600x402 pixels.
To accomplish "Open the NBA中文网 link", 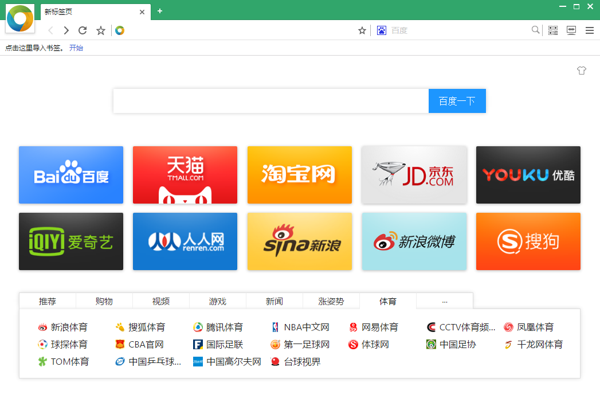I will point(300,327).
